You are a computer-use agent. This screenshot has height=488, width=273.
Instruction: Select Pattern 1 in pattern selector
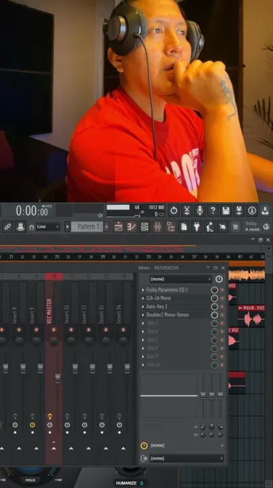click(x=86, y=226)
